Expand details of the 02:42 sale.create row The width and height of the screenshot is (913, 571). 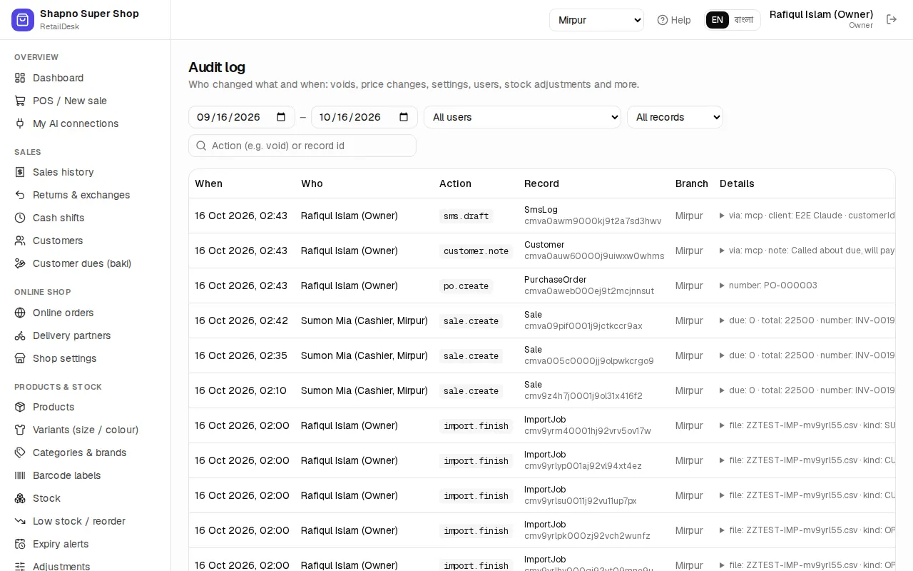coord(722,320)
